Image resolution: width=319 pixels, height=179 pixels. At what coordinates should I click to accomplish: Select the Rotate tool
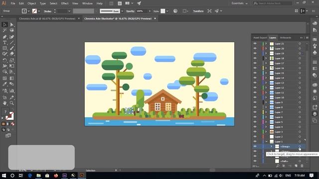click(4, 60)
